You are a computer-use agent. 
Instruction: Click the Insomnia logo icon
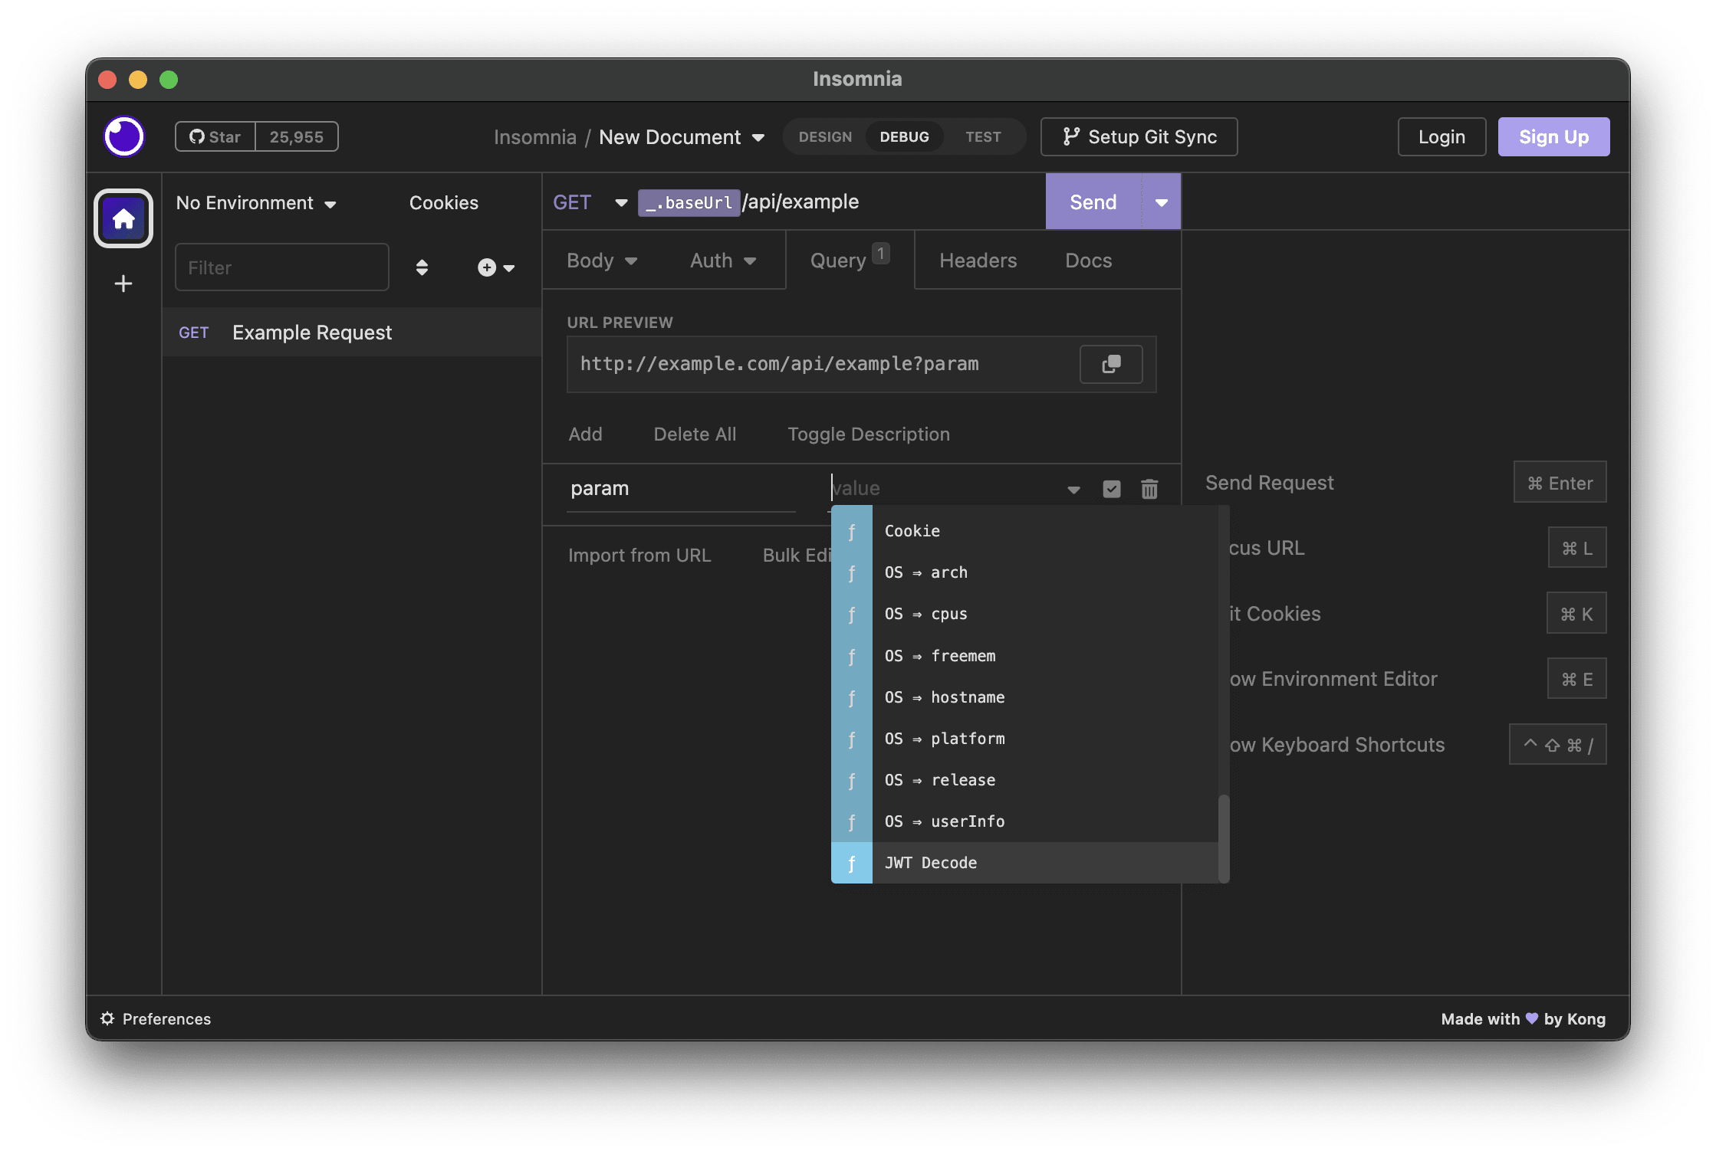(x=123, y=136)
